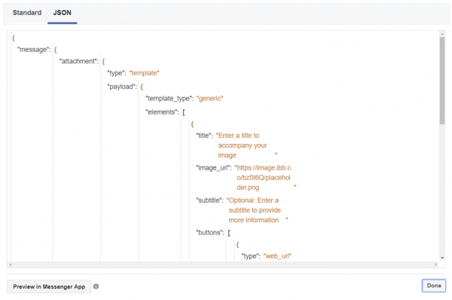Click the "der.png" line of the URL
452x300 pixels.
[x=248, y=188]
